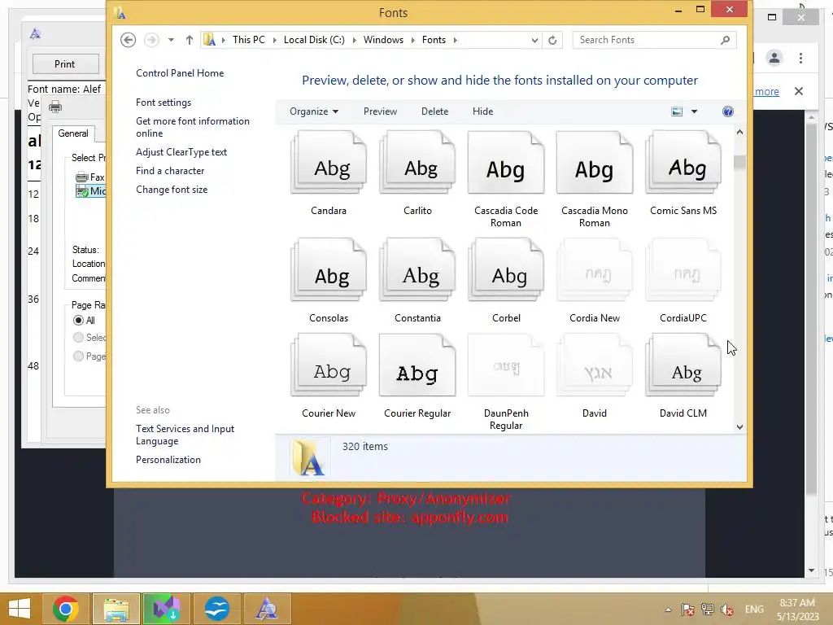Open Font settings link
The width and height of the screenshot is (833, 625).
coord(163,103)
